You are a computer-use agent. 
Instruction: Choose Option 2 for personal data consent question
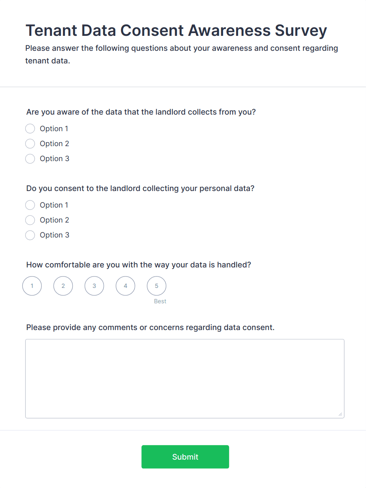30,220
